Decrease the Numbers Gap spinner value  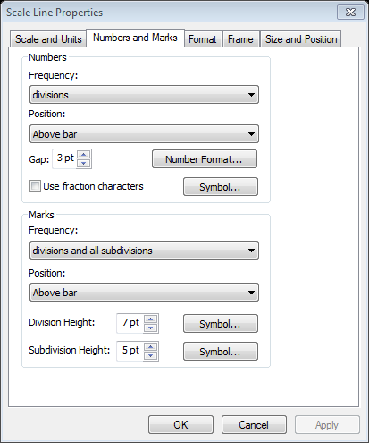84,163
